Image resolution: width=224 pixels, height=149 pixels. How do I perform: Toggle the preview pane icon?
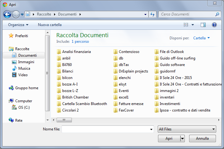coord(203,25)
